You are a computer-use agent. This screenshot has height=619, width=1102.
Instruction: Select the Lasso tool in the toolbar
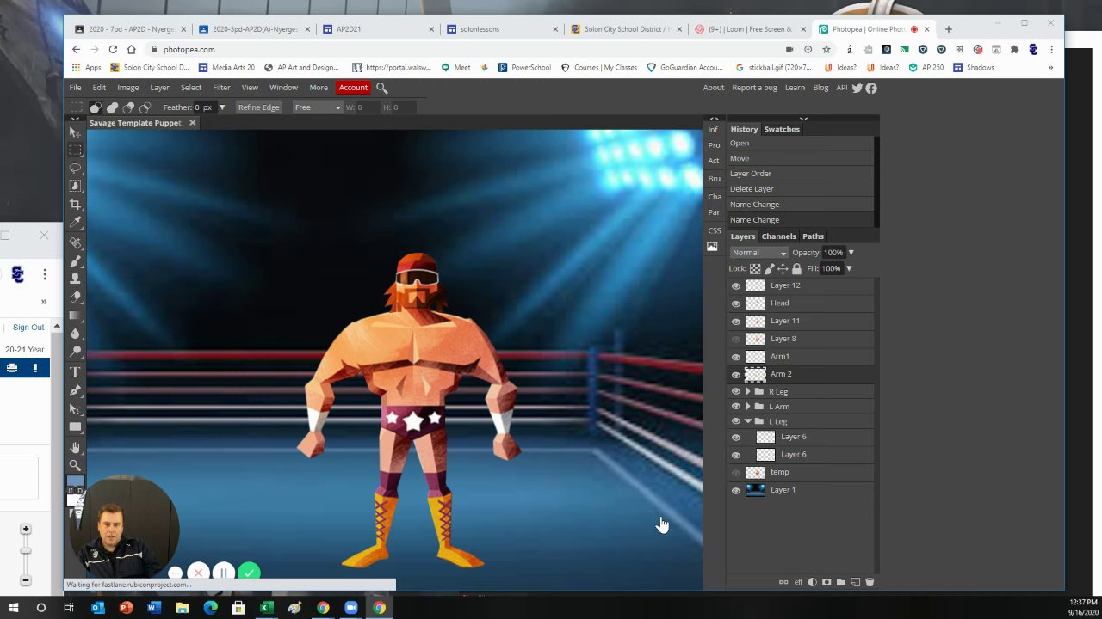click(76, 169)
